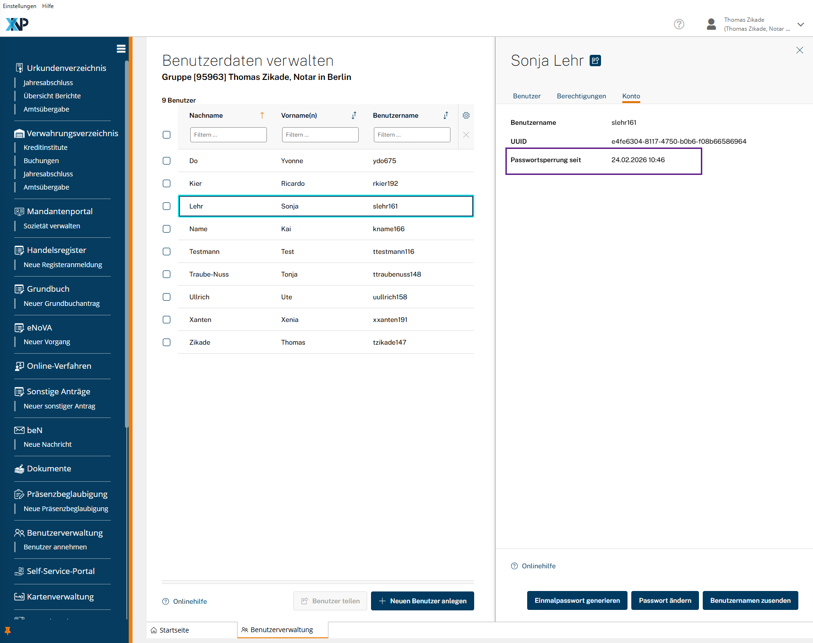The image size is (813, 643).
Task: Click the table settings gear icon
Action: click(x=466, y=115)
